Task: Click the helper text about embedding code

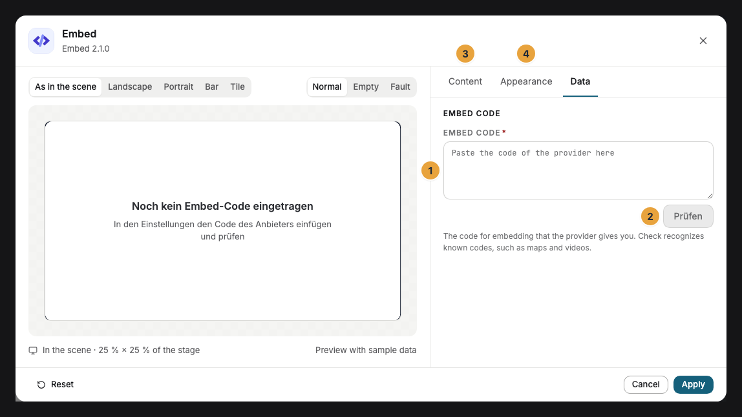Action: (573, 242)
